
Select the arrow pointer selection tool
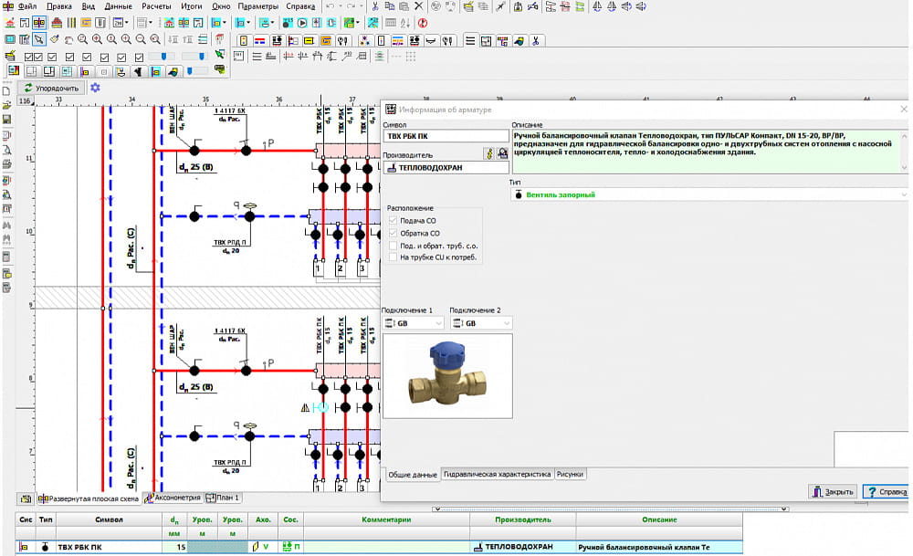click(x=39, y=39)
